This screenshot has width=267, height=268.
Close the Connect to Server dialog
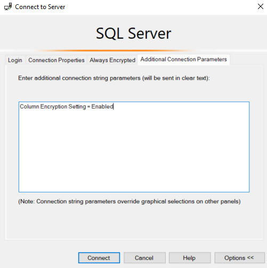[x=261, y=6]
